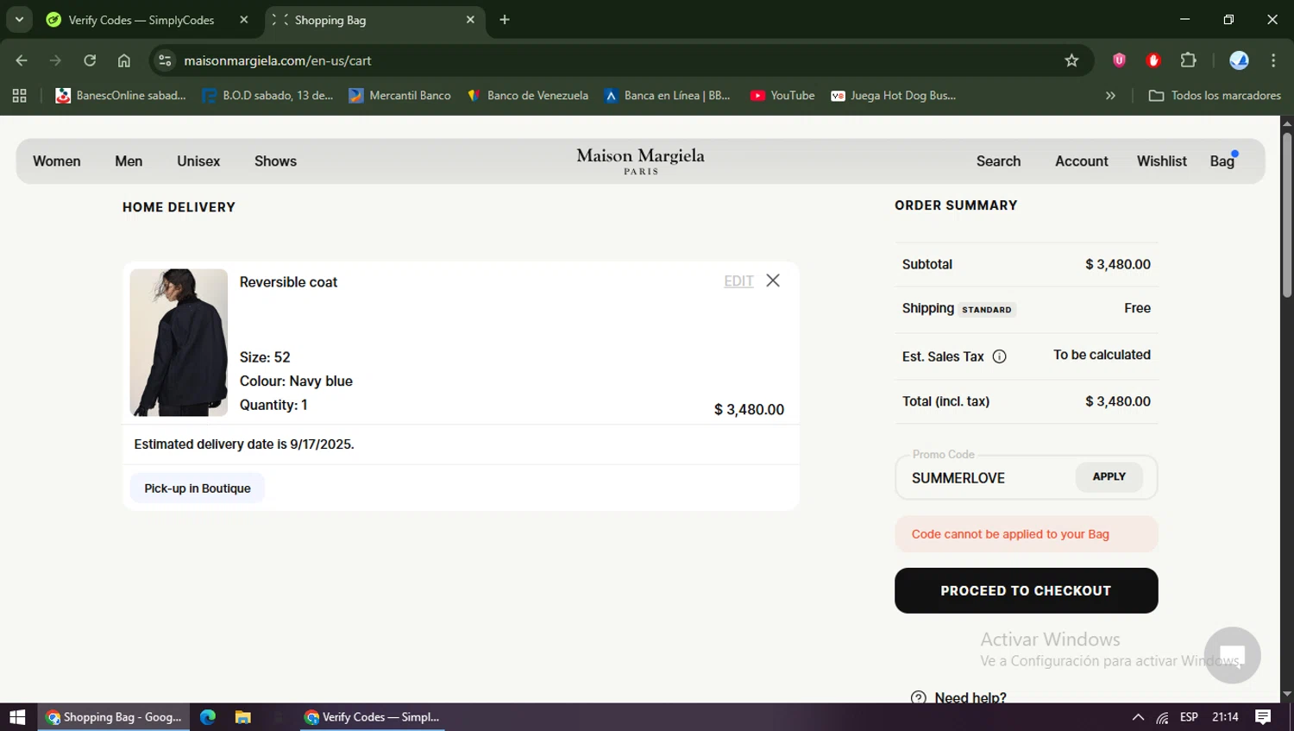
Task: Click the Maison Margiela Paris logo
Action: (x=640, y=161)
